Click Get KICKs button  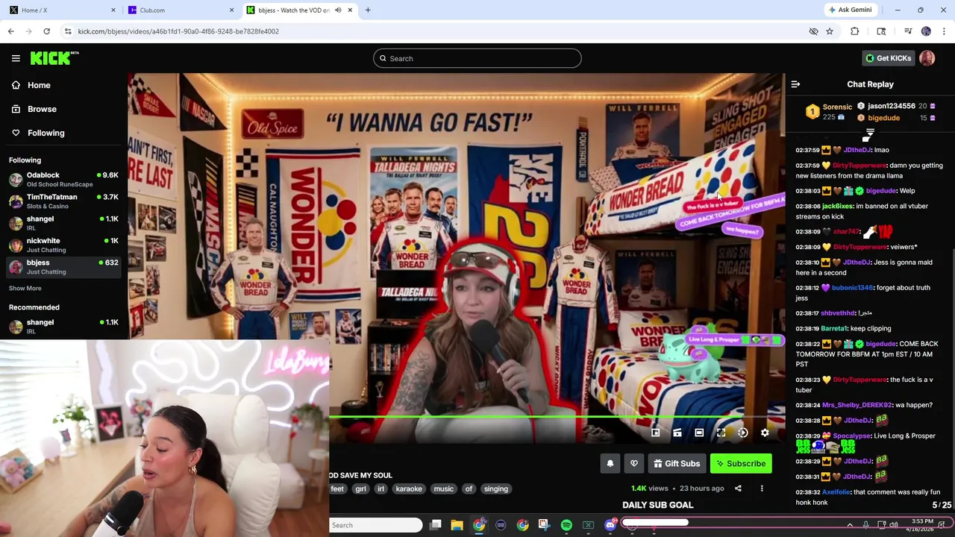[888, 58]
